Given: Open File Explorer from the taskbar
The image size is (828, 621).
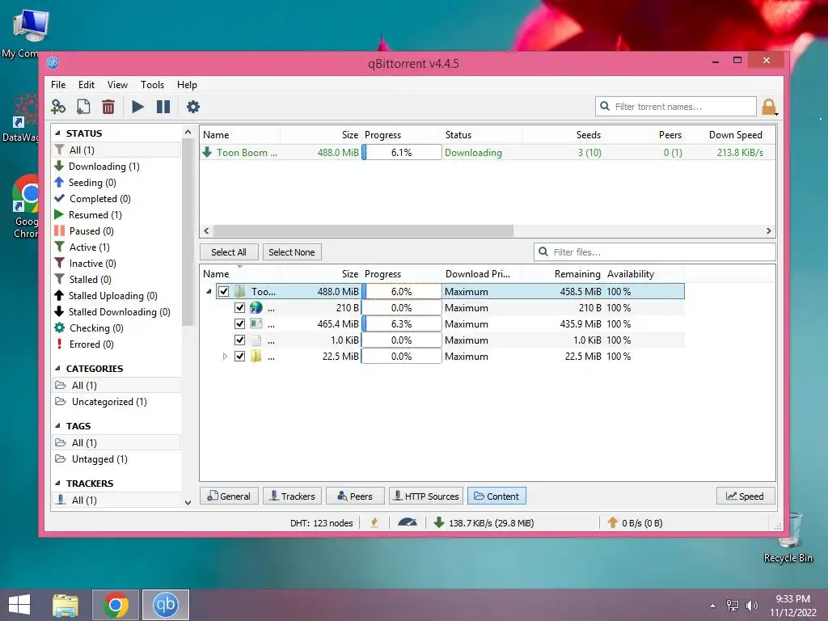Looking at the screenshot, I should [x=65, y=605].
